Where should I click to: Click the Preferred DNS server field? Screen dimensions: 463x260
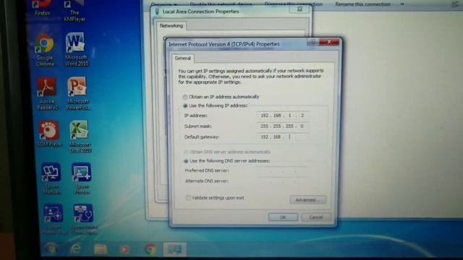283,171
